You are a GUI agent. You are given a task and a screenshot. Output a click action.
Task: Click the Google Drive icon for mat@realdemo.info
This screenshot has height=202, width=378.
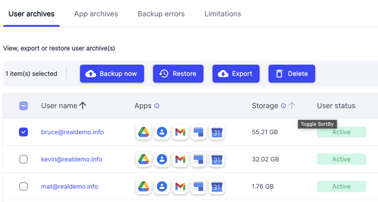click(143, 186)
